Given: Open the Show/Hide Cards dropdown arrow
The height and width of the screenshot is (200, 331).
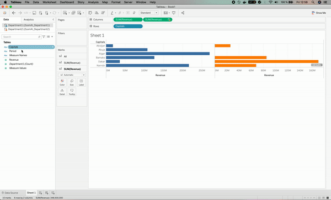Looking at the screenshot, I should 169,13.
